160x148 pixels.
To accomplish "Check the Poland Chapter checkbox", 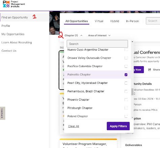I will coord(126,116).
